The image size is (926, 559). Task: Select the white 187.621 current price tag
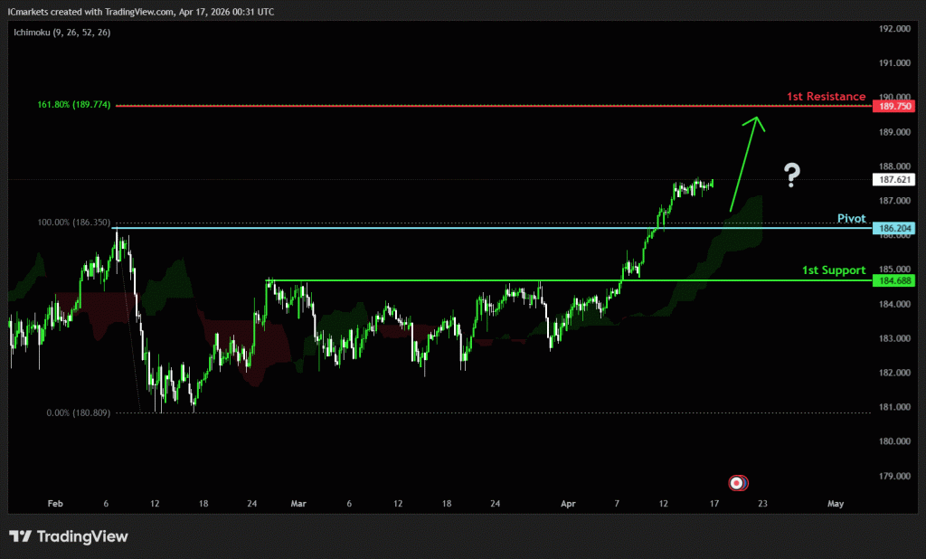pos(892,180)
